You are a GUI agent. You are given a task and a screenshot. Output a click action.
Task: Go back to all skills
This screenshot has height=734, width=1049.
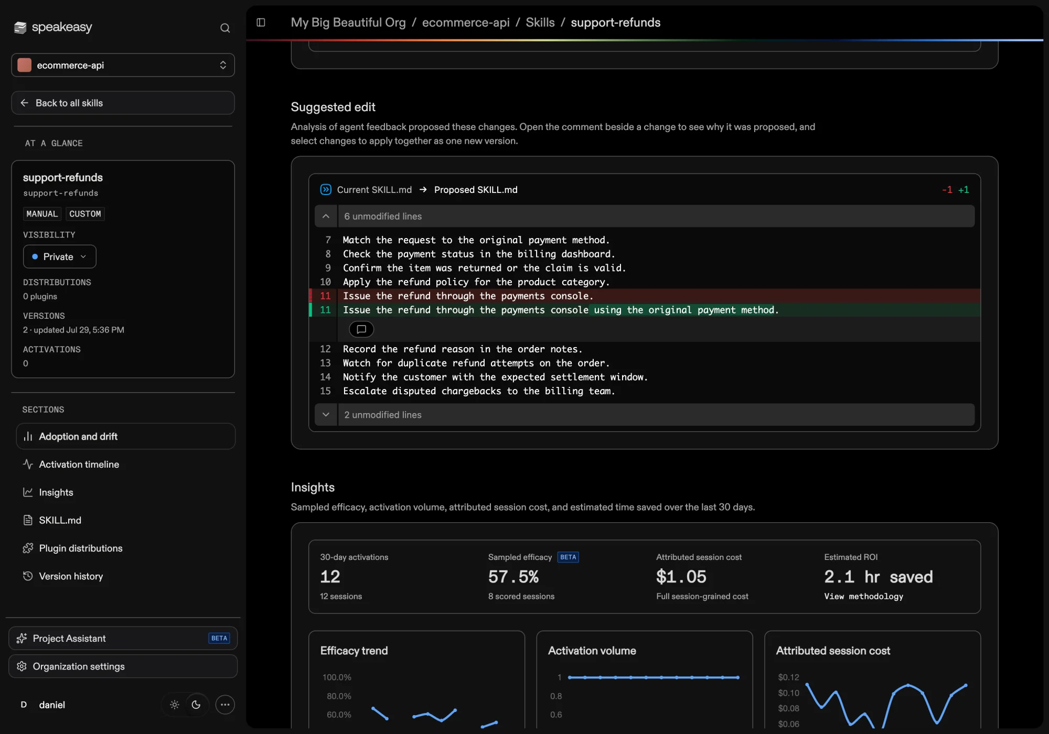(x=123, y=103)
